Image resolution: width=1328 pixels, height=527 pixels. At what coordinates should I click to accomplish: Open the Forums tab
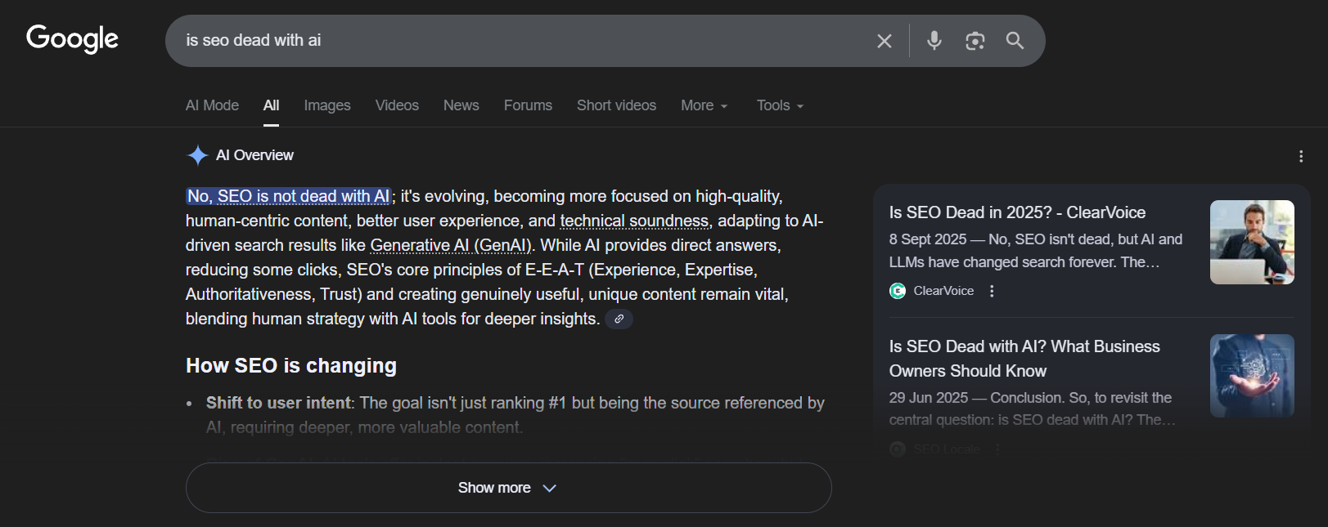click(528, 105)
